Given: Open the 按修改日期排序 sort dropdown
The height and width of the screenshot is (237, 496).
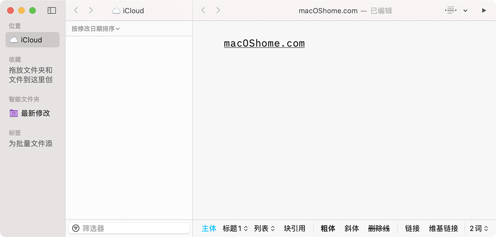Looking at the screenshot, I should coord(95,29).
